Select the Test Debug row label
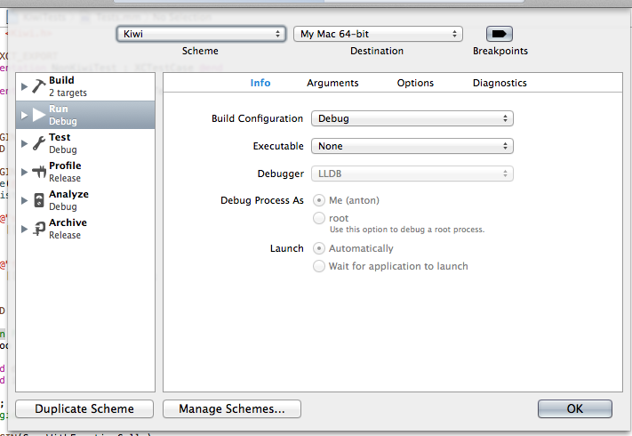The width and height of the screenshot is (632, 436). pos(63,143)
